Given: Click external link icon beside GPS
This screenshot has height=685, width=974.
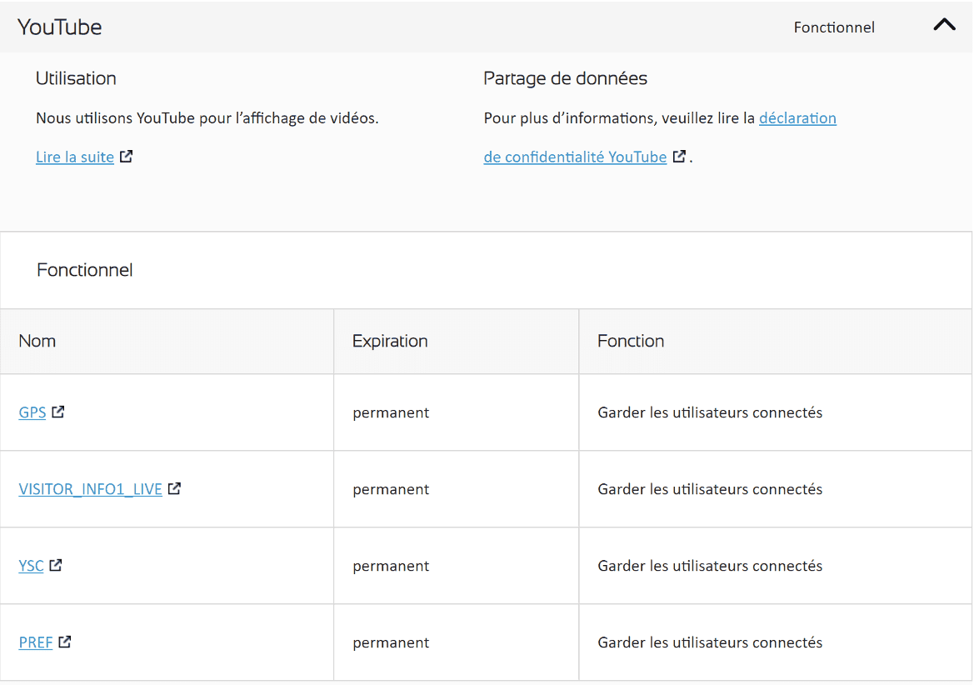Looking at the screenshot, I should click(x=58, y=412).
